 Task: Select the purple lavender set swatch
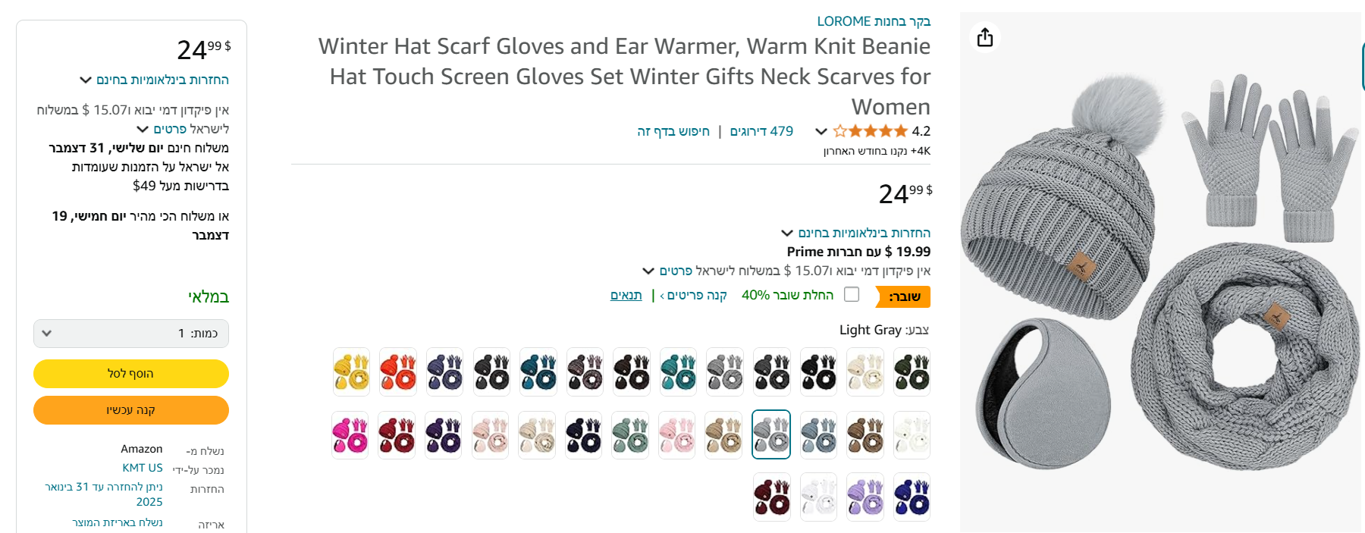(x=865, y=497)
